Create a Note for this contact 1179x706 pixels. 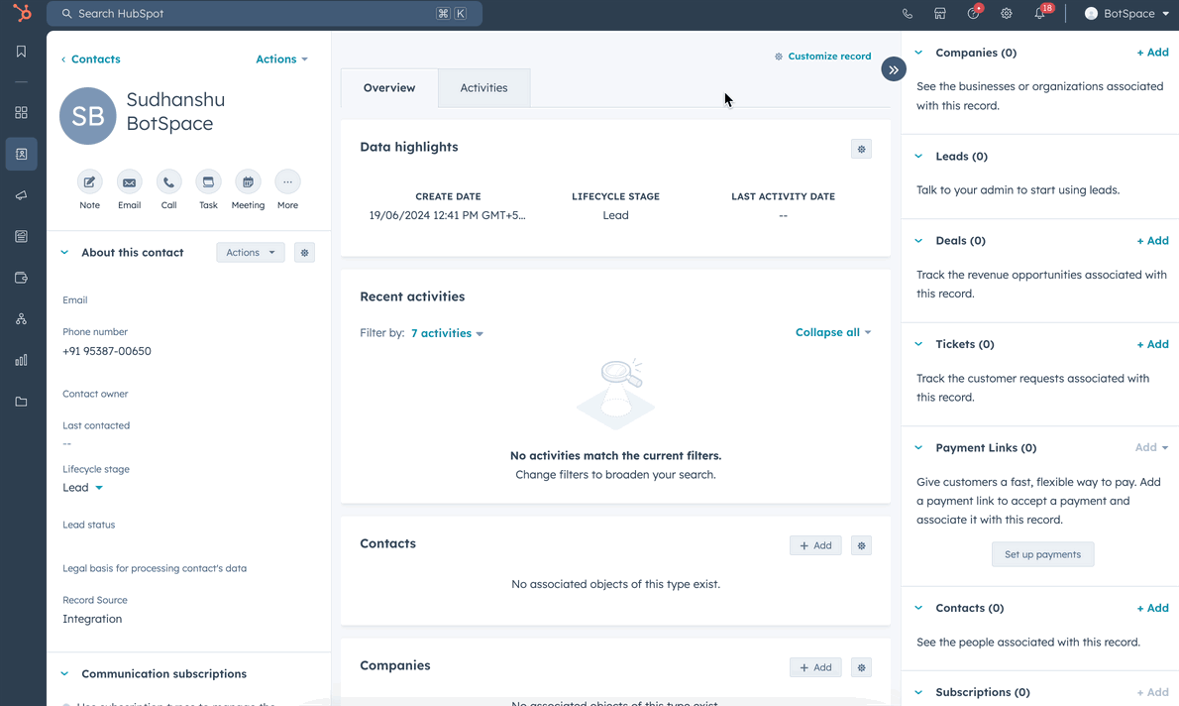pyautogui.click(x=89, y=182)
